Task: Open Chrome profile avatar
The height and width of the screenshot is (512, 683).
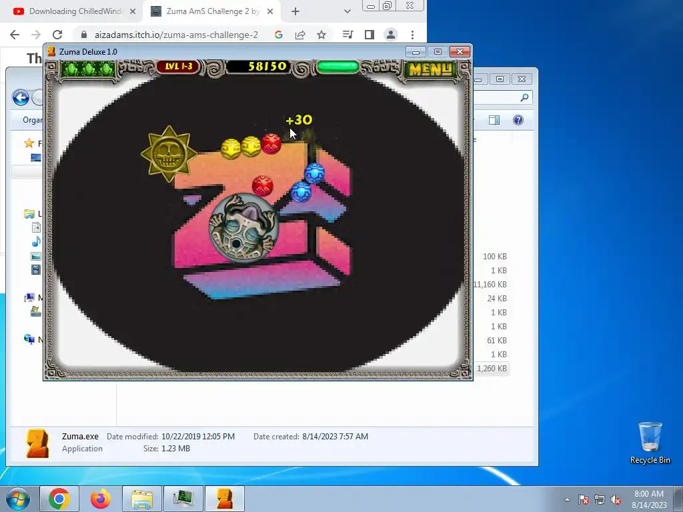Action: coord(391,35)
